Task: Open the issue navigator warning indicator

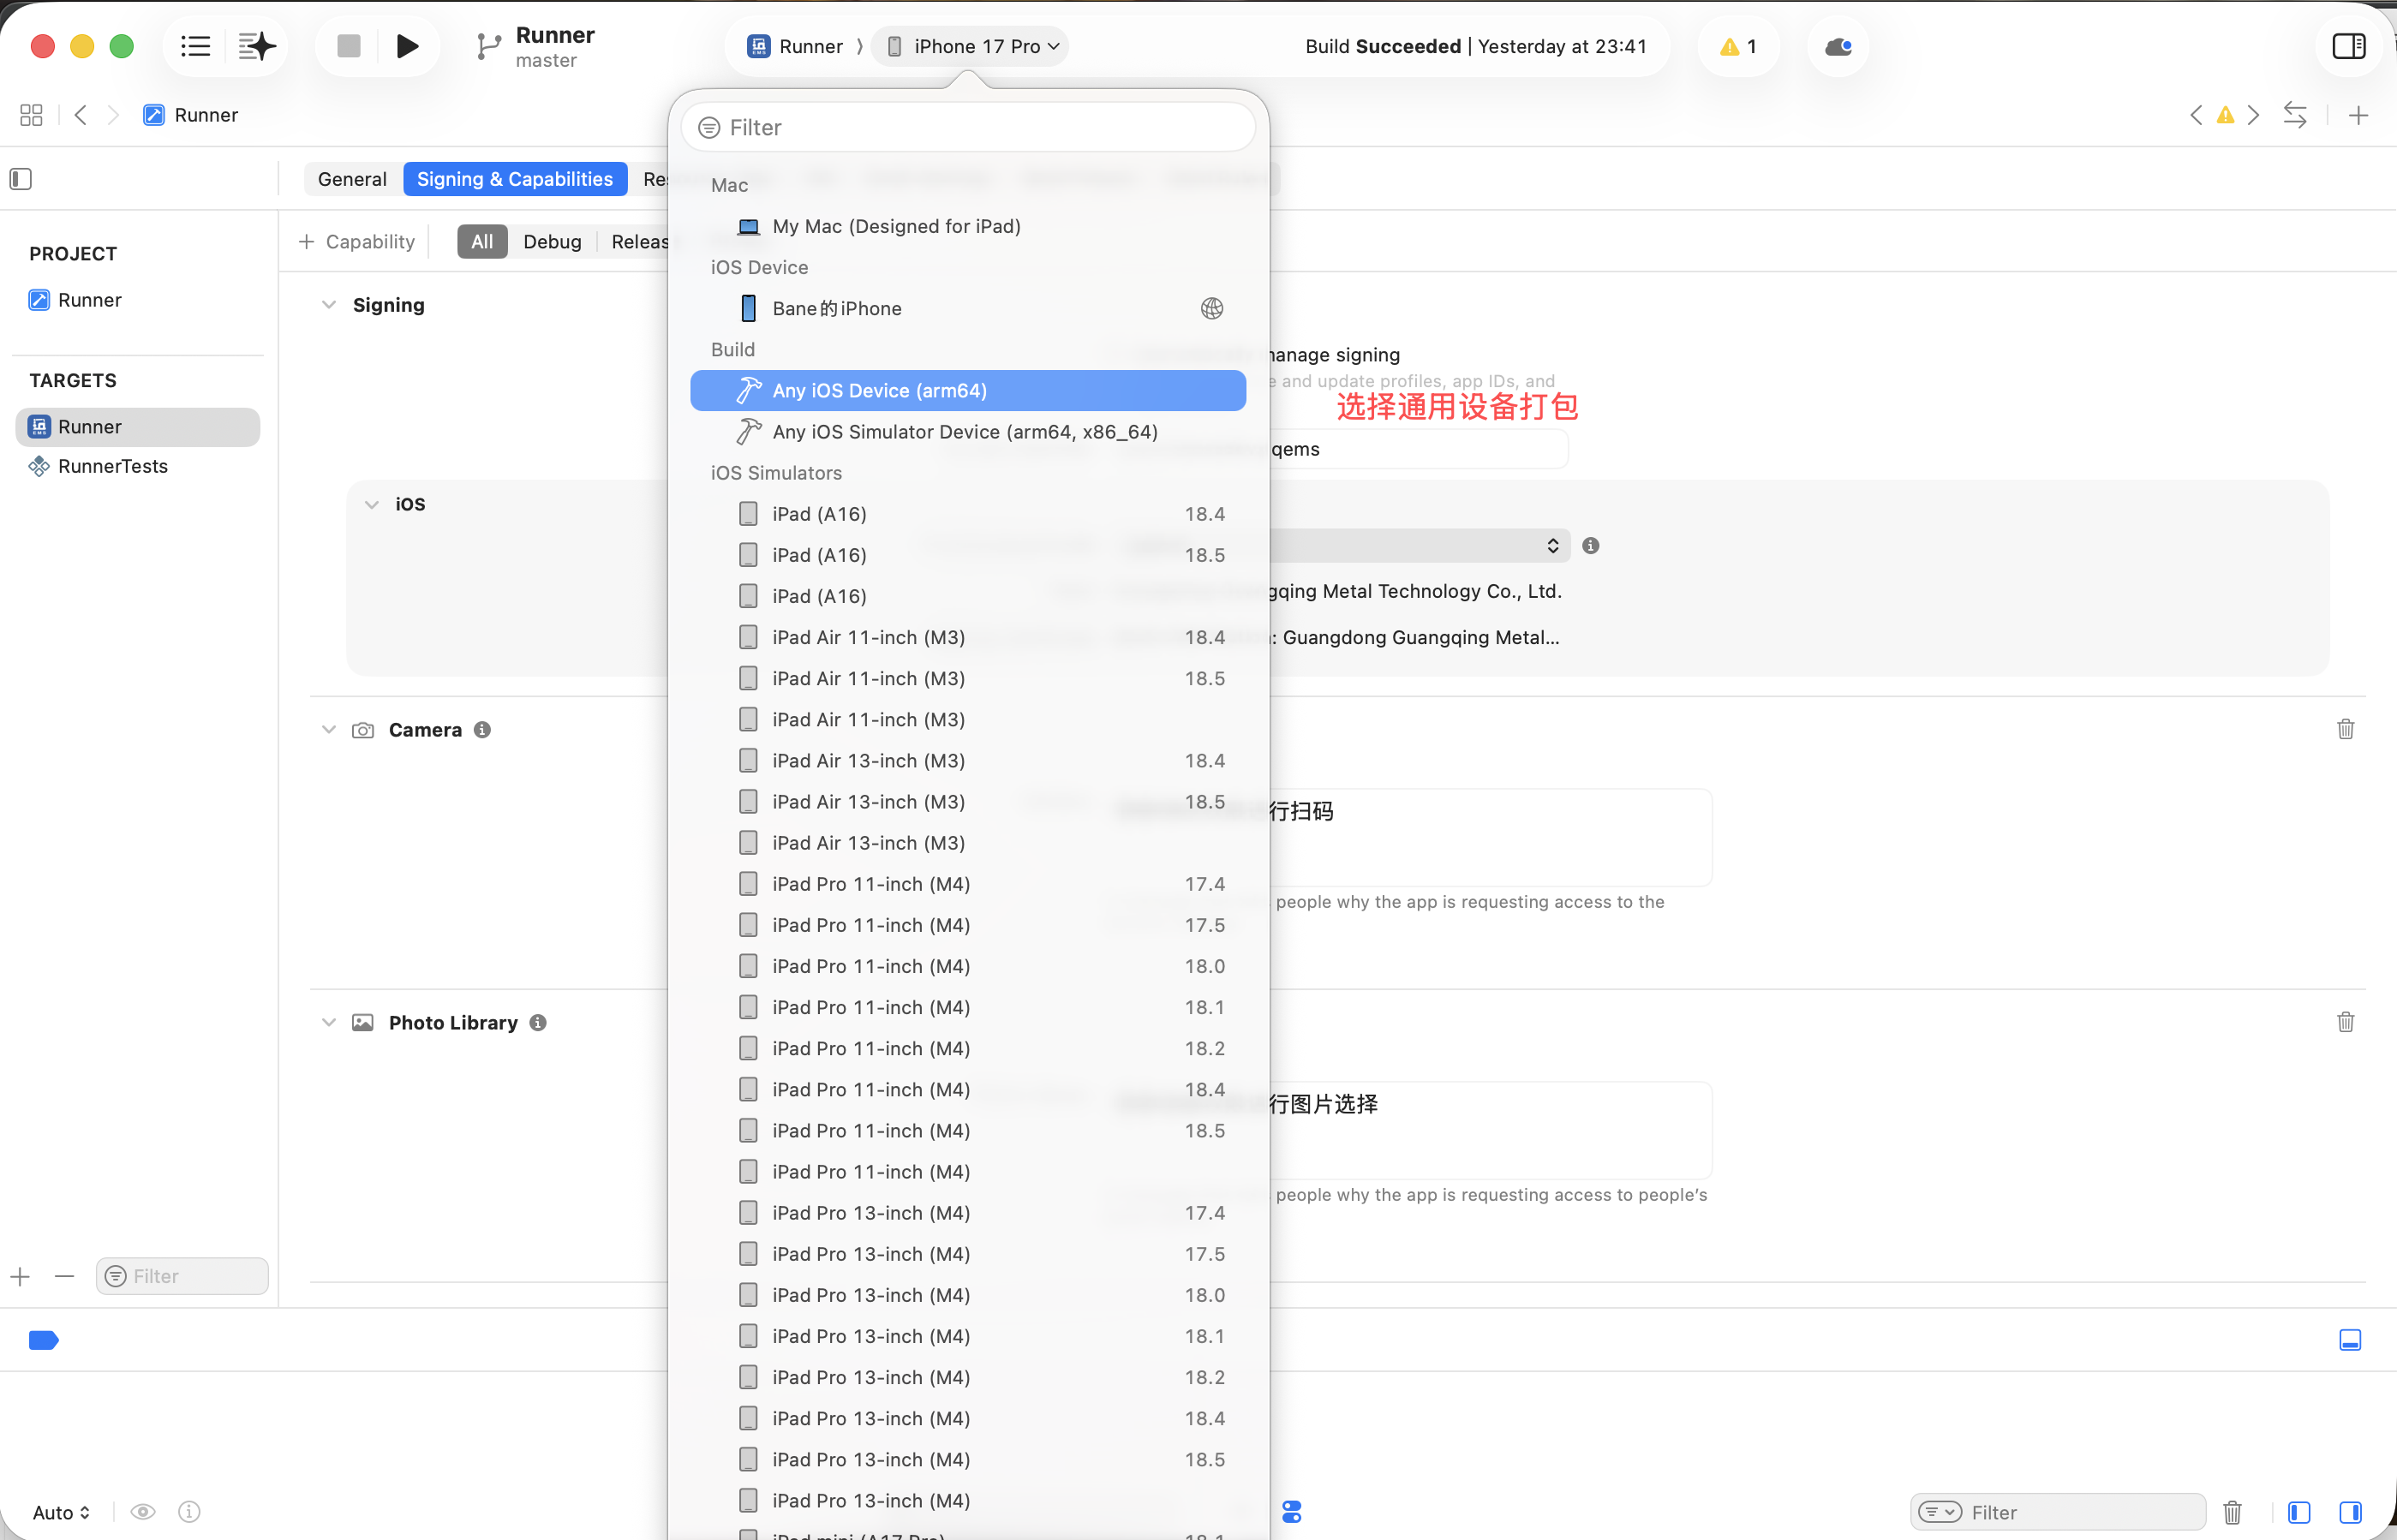Action: 1738,46
